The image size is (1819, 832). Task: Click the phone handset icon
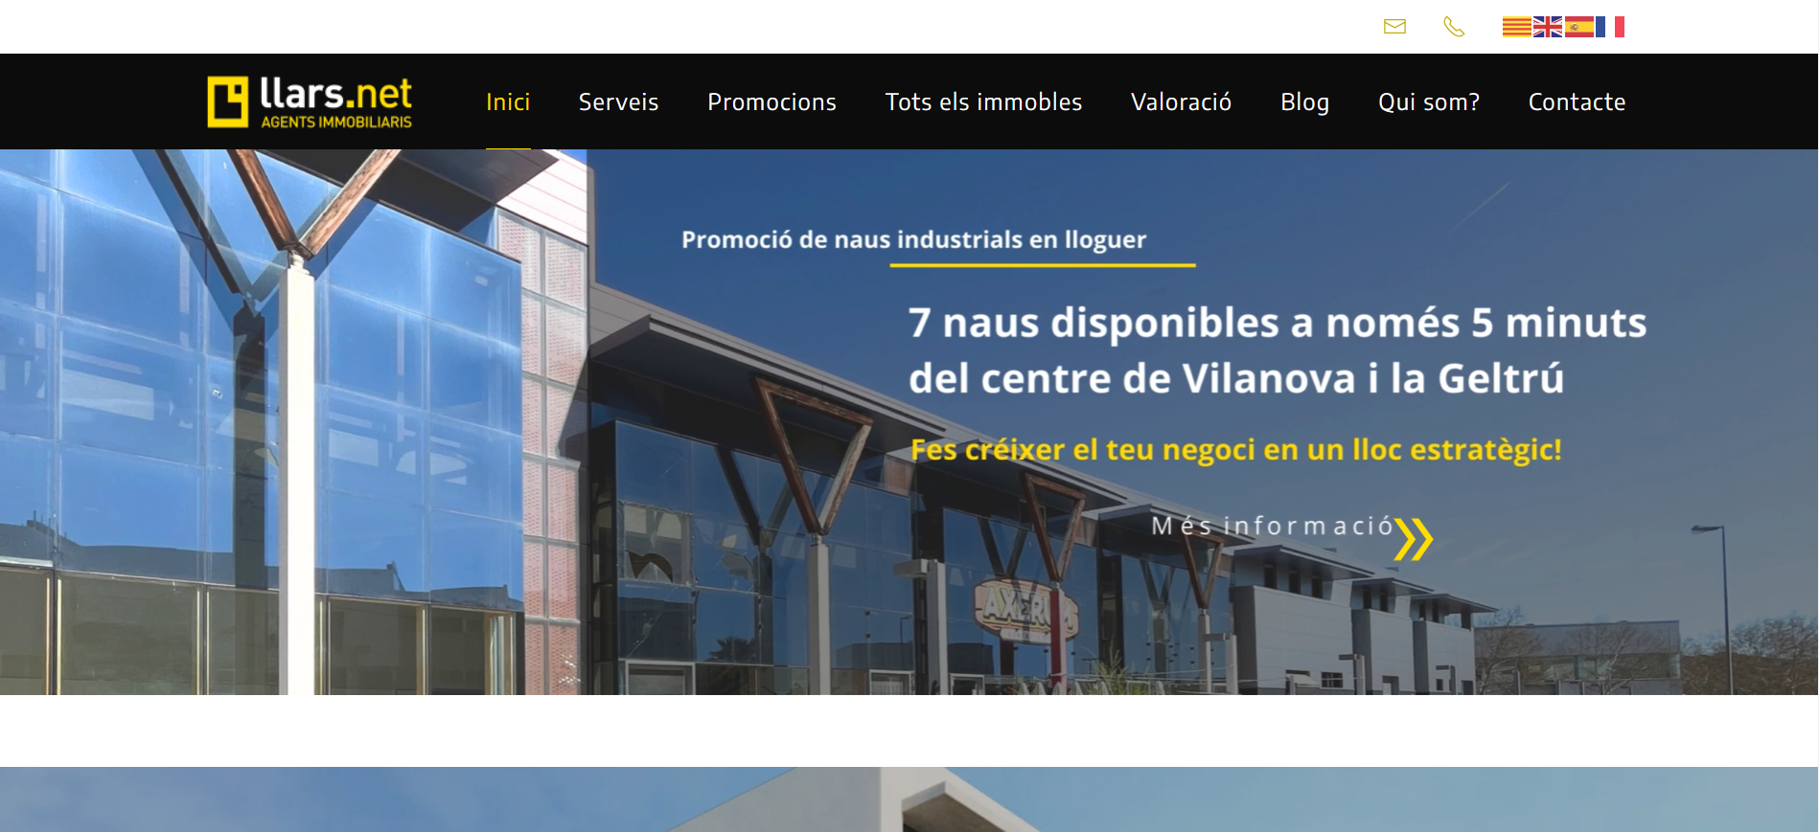tap(1454, 27)
